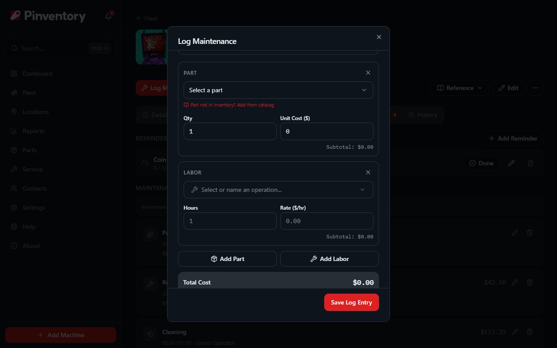The height and width of the screenshot is (348, 557).
Task: Click the Fleet back link
Action: (147, 18)
